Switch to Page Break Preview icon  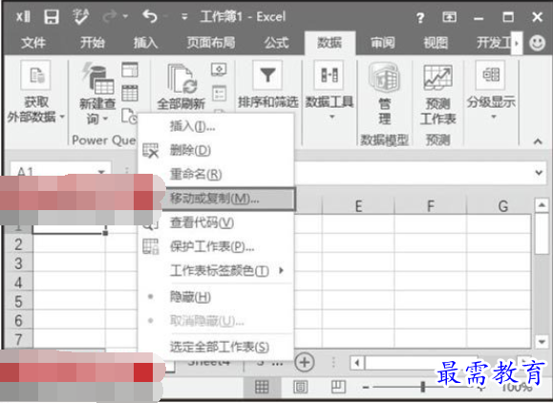(x=338, y=387)
